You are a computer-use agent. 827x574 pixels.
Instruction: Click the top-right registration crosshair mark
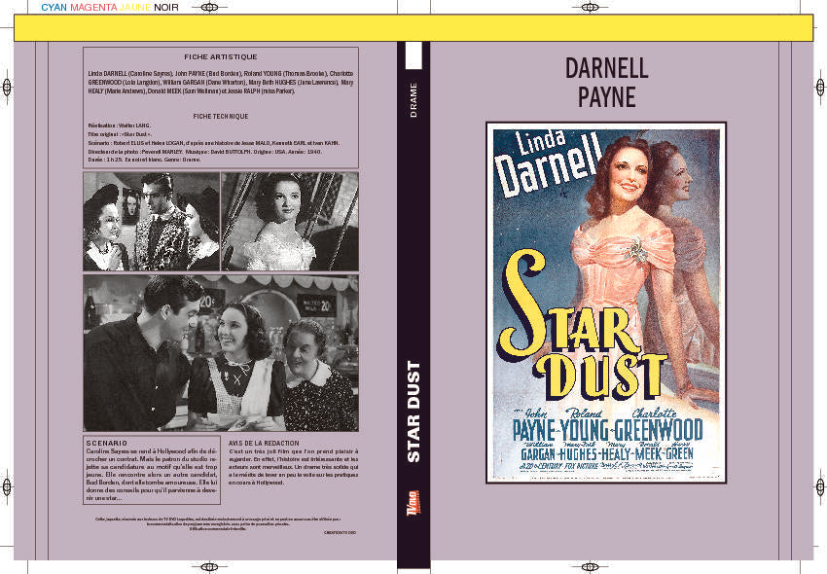[x=591, y=8]
